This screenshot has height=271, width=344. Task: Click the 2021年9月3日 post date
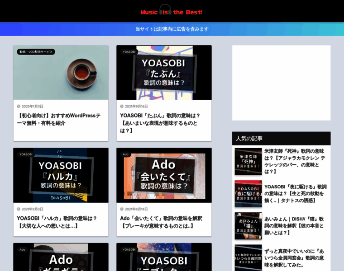tap(33, 209)
